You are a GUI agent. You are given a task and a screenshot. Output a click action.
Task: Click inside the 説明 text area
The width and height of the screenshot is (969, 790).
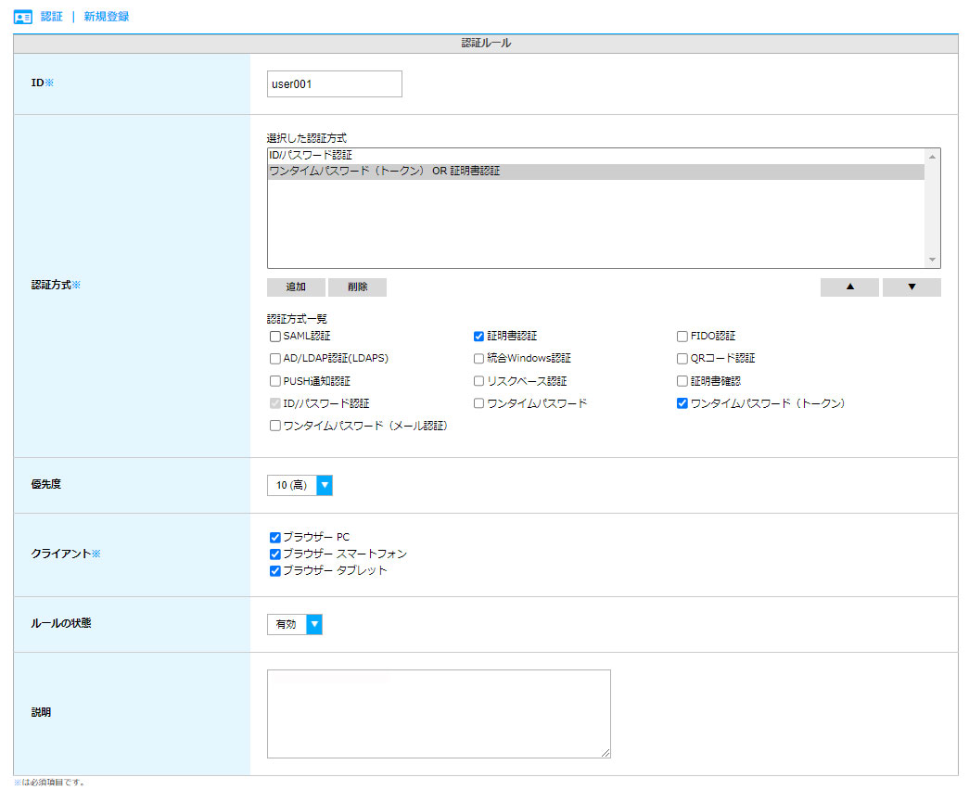tap(439, 714)
